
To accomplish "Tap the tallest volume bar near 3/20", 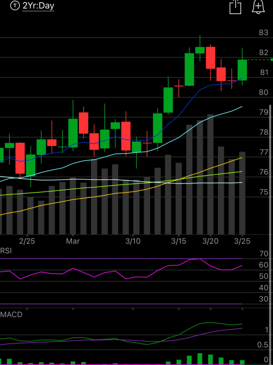I will (x=210, y=174).
